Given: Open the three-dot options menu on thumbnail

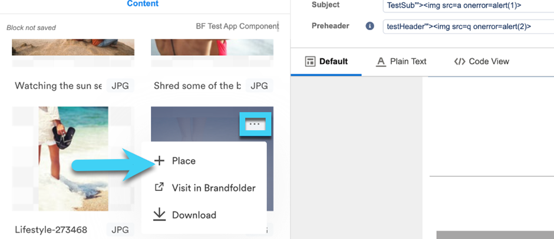Looking at the screenshot, I should pyautogui.click(x=255, y=124).
